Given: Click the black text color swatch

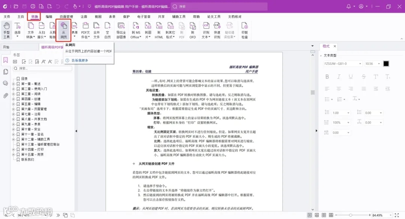Looking at the screenshot, I should [x=386, y=64].
